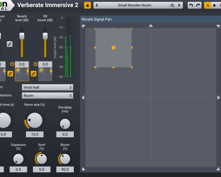Click top-right speaker icon of pan area

[x=218, y=26]
